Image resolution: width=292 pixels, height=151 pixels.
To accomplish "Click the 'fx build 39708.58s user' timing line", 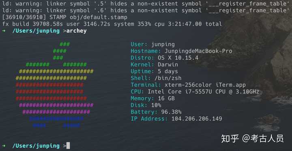I will pyautogui.click(x=112, y=24).
